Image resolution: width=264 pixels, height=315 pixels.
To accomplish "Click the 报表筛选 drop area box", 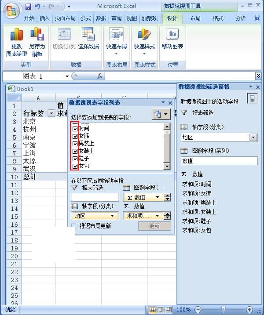I will [x=95, y=197].
